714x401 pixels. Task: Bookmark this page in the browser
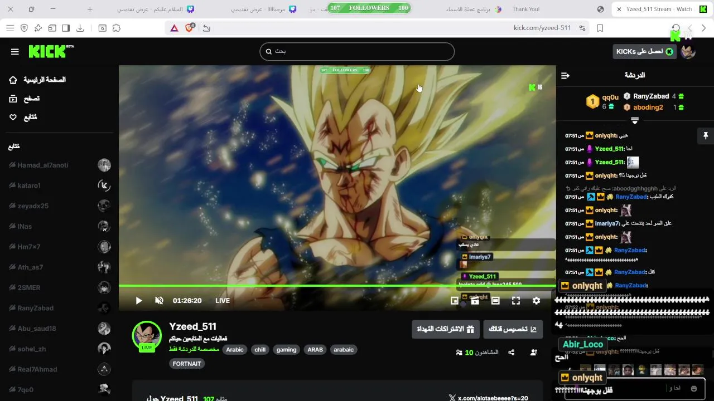[x=600, y=28]
